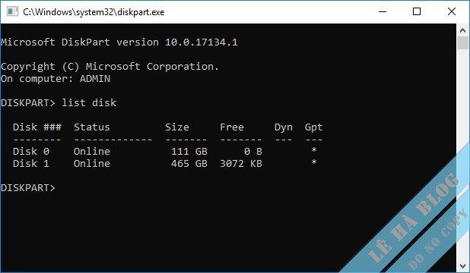Screen dimensions: 470x273
Task: Click the 3072 KB free value
Action: coord(241,164)
